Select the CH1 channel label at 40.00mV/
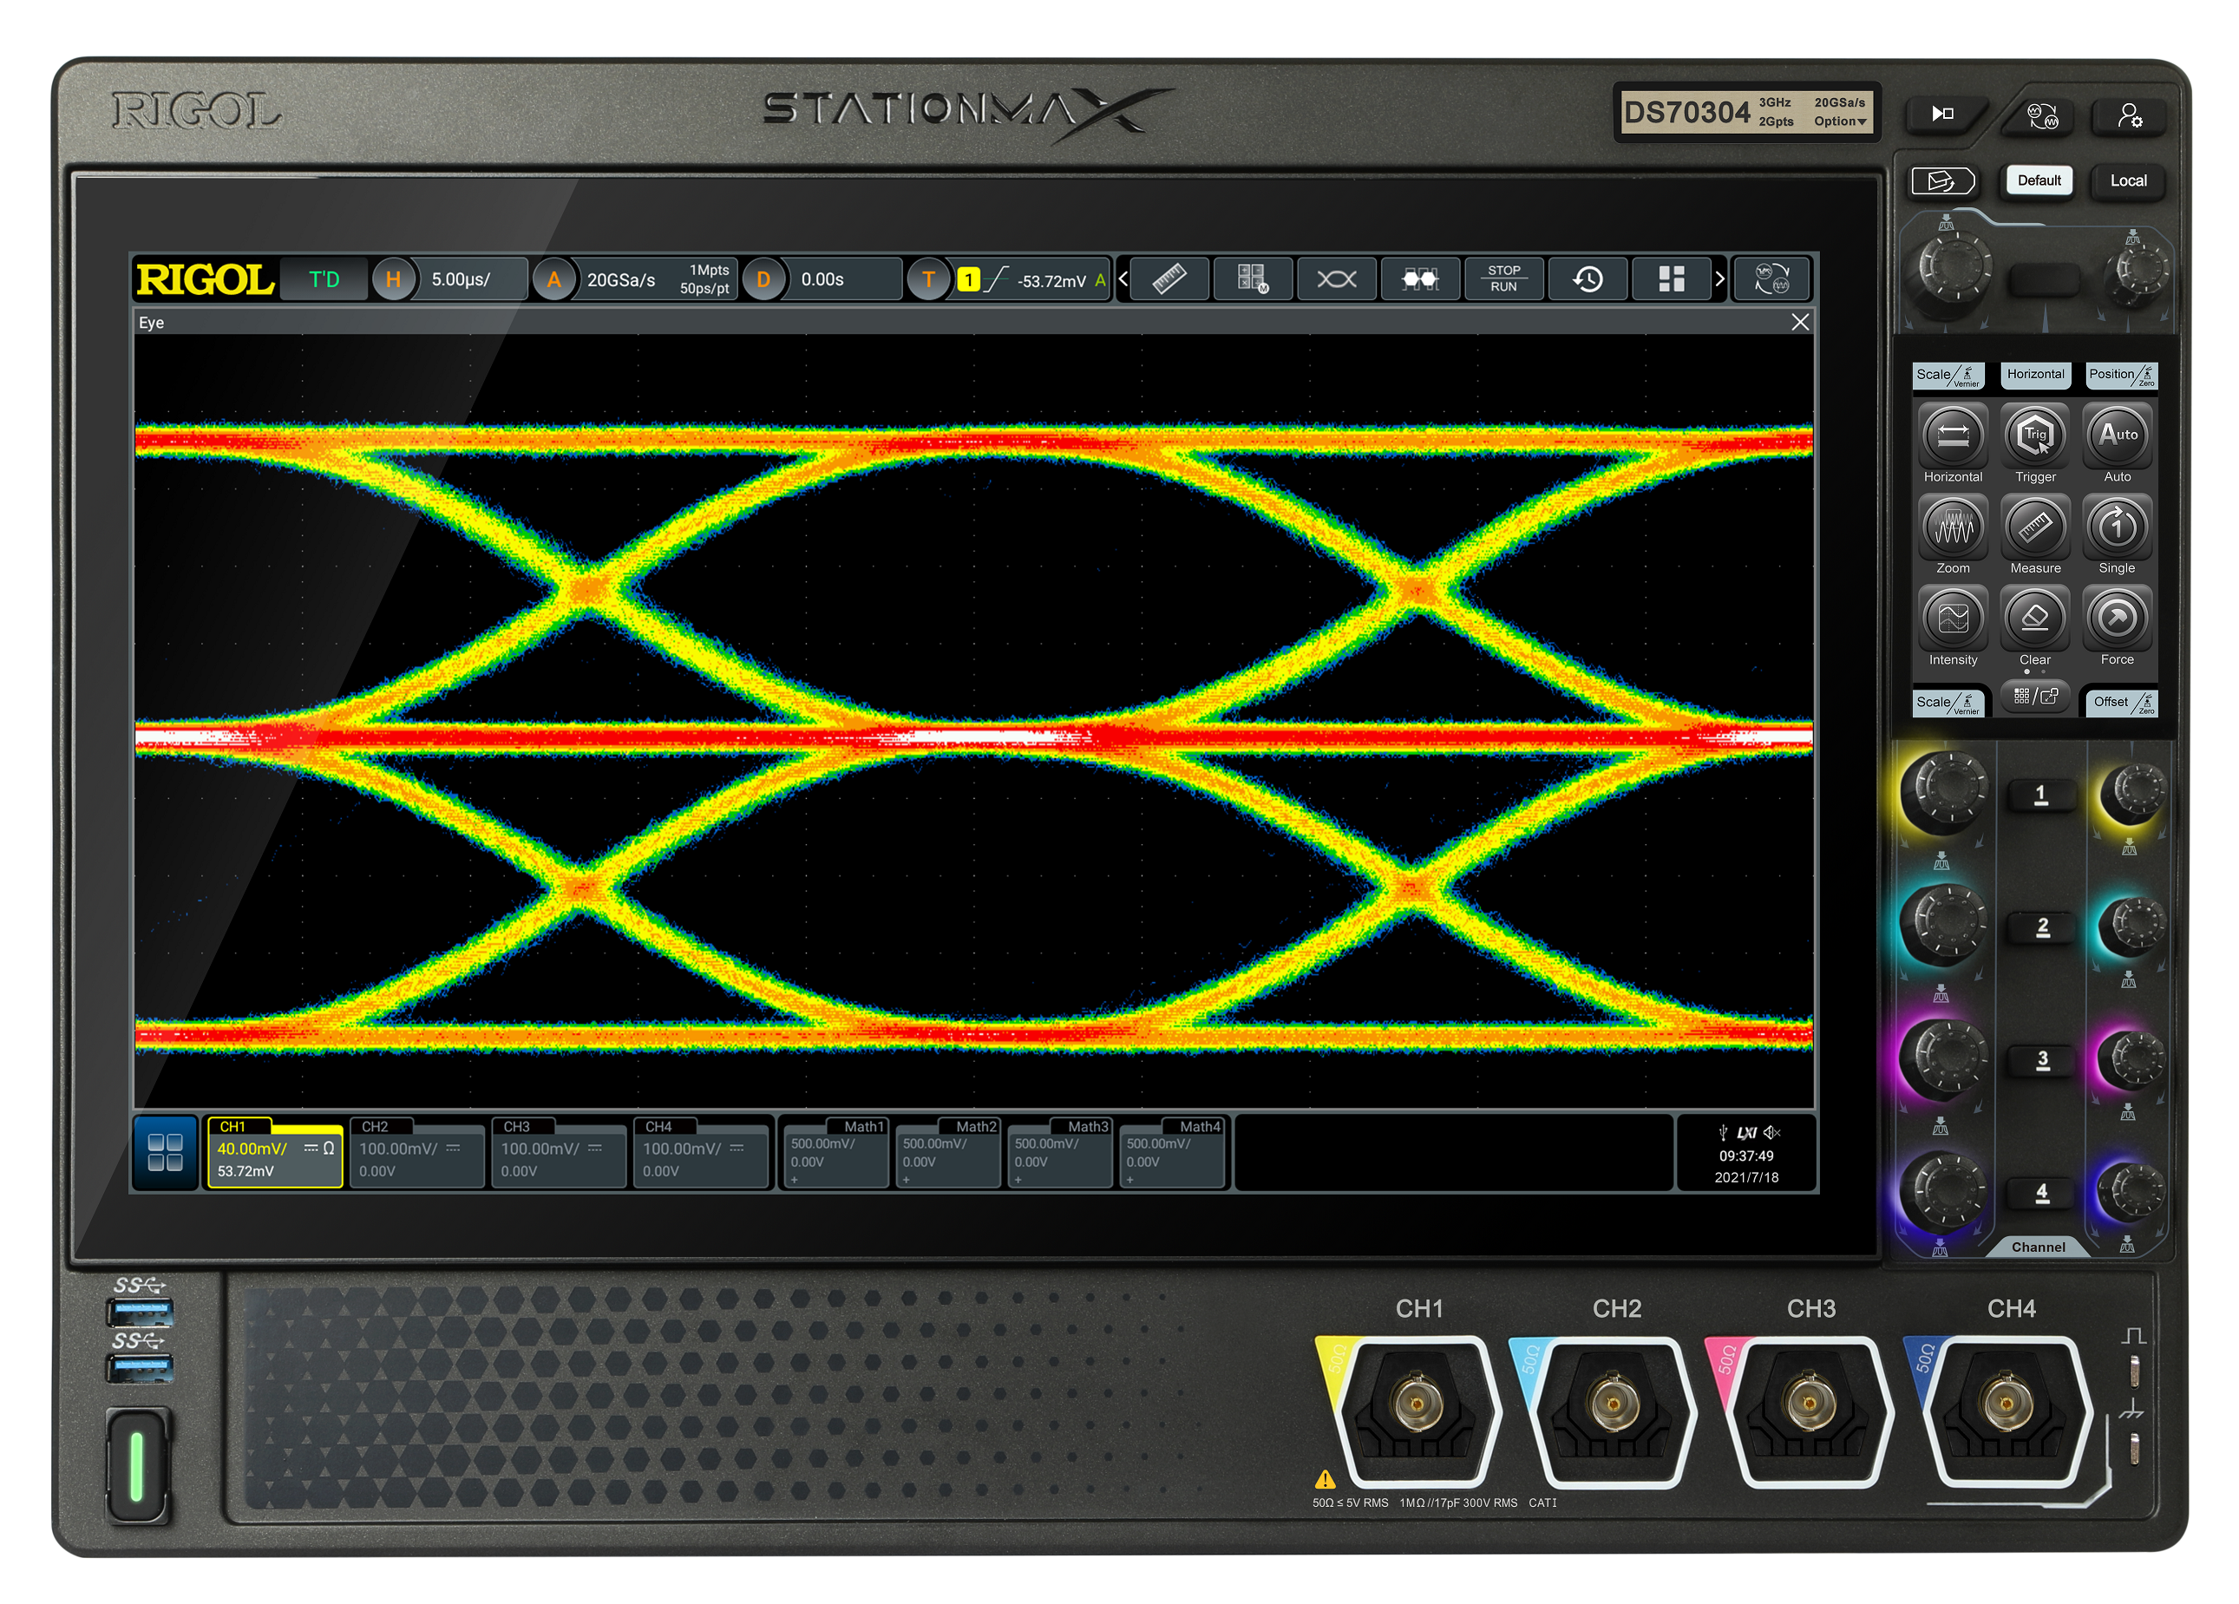 click(274, 1152)
